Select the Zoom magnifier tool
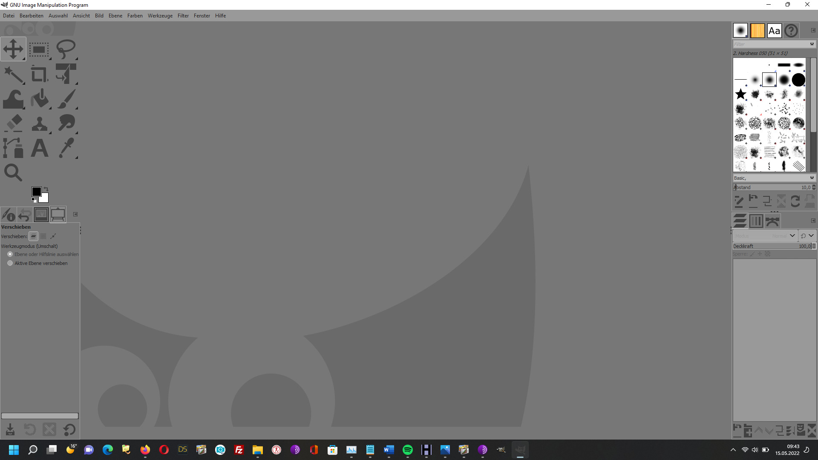 coord(13,172)
